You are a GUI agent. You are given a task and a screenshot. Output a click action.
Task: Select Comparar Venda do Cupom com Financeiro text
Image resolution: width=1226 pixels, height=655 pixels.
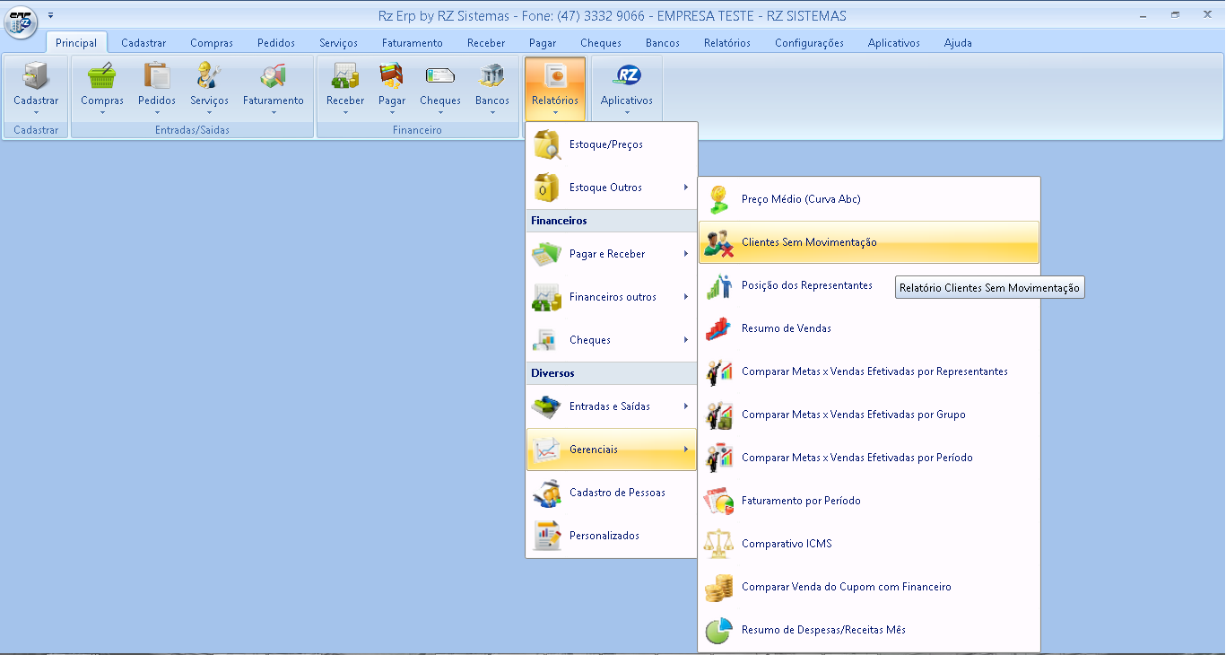[847, 587]
